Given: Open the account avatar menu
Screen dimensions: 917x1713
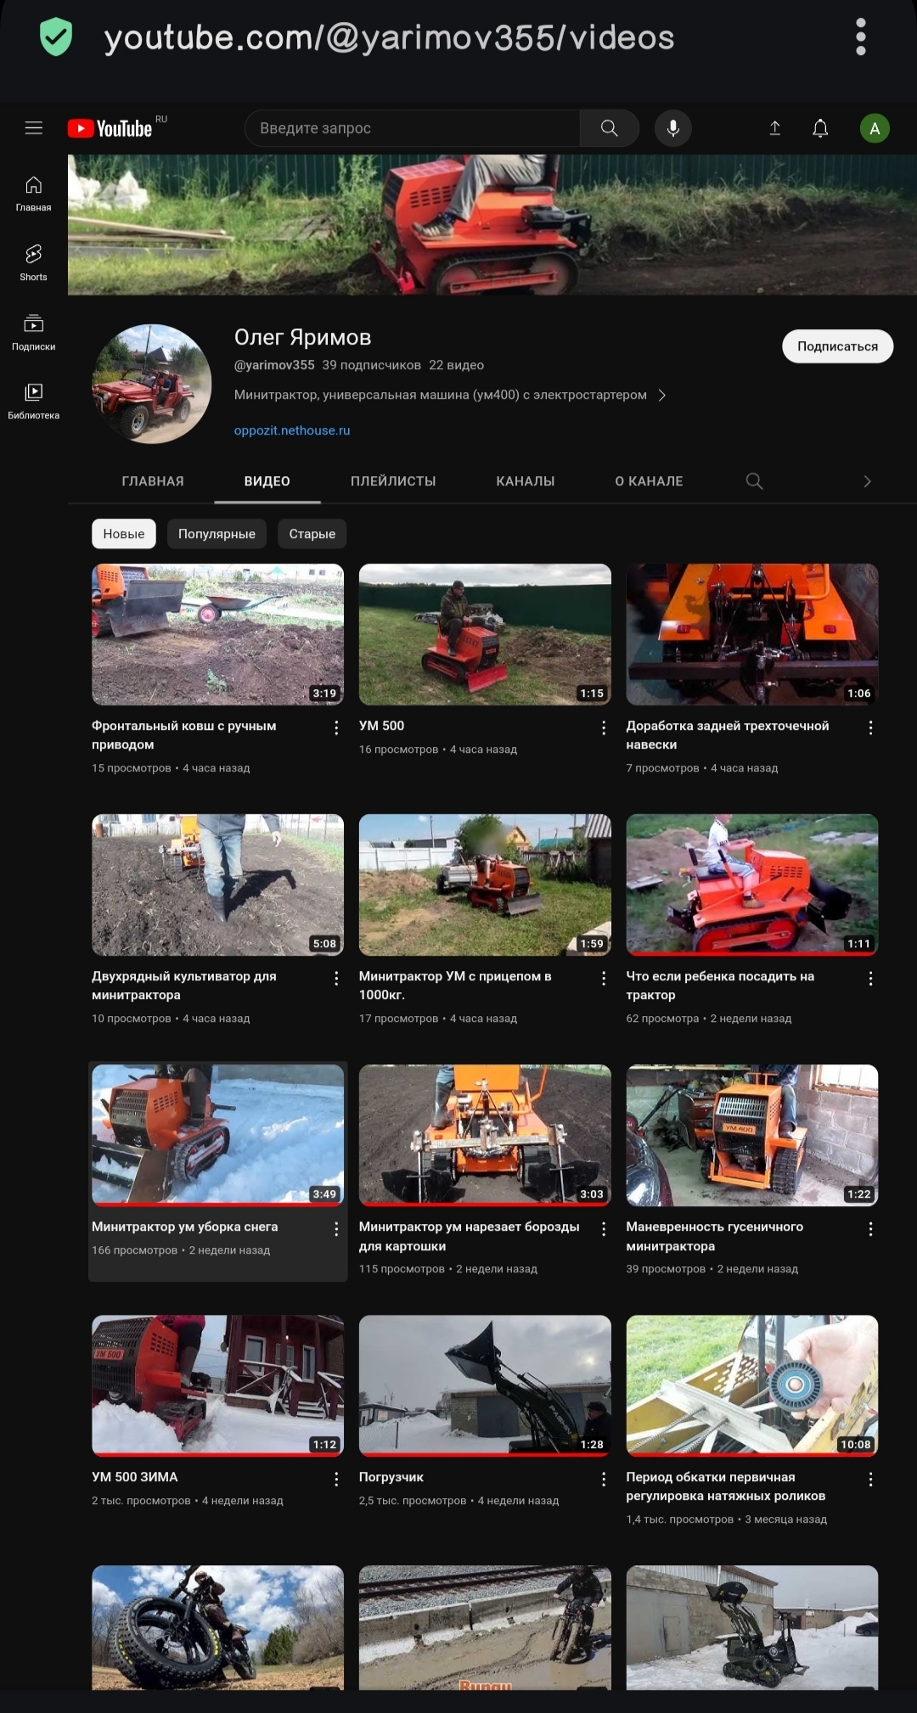Looking at the screenshot, I should pos(875,128).
